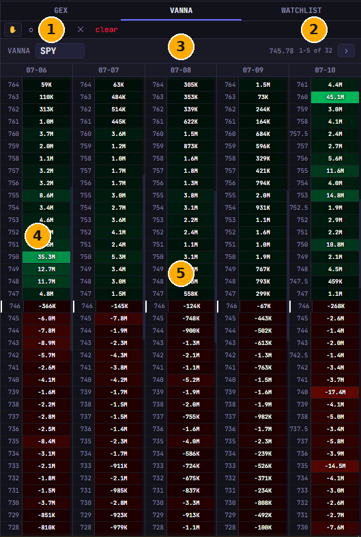Click -14.5M cell at strike 735 under 07-10

335,466
